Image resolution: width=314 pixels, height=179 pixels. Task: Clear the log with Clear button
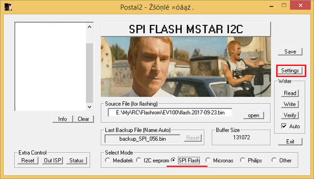pos(83,119)
